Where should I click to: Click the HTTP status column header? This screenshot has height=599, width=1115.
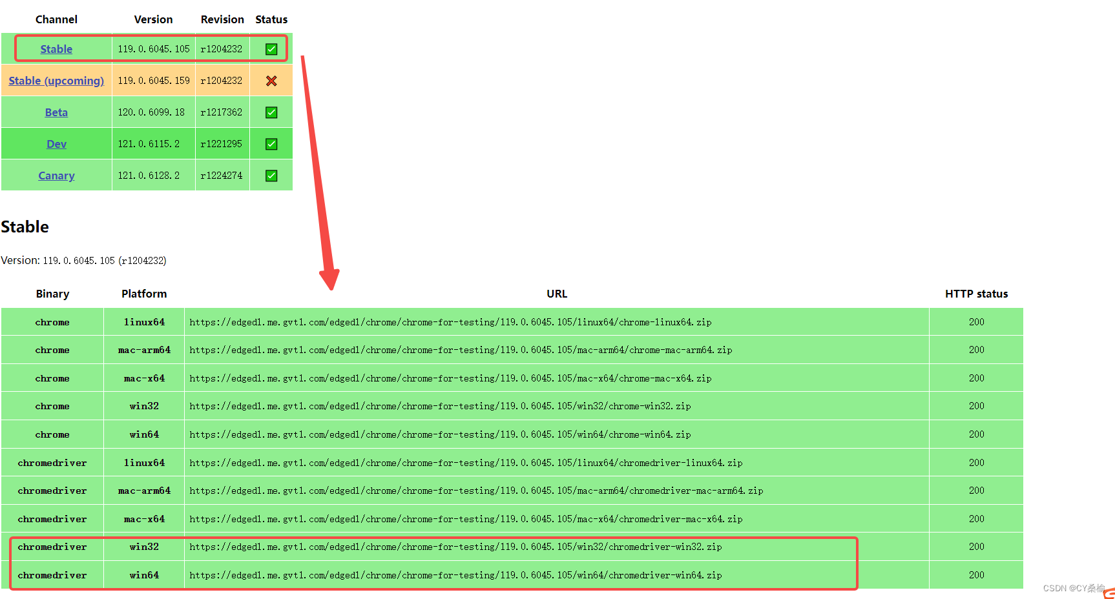977,294
